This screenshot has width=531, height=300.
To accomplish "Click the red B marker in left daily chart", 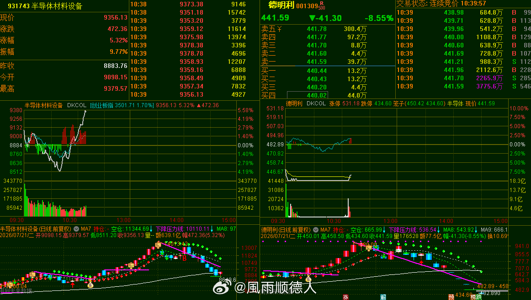I will [184, 259].
